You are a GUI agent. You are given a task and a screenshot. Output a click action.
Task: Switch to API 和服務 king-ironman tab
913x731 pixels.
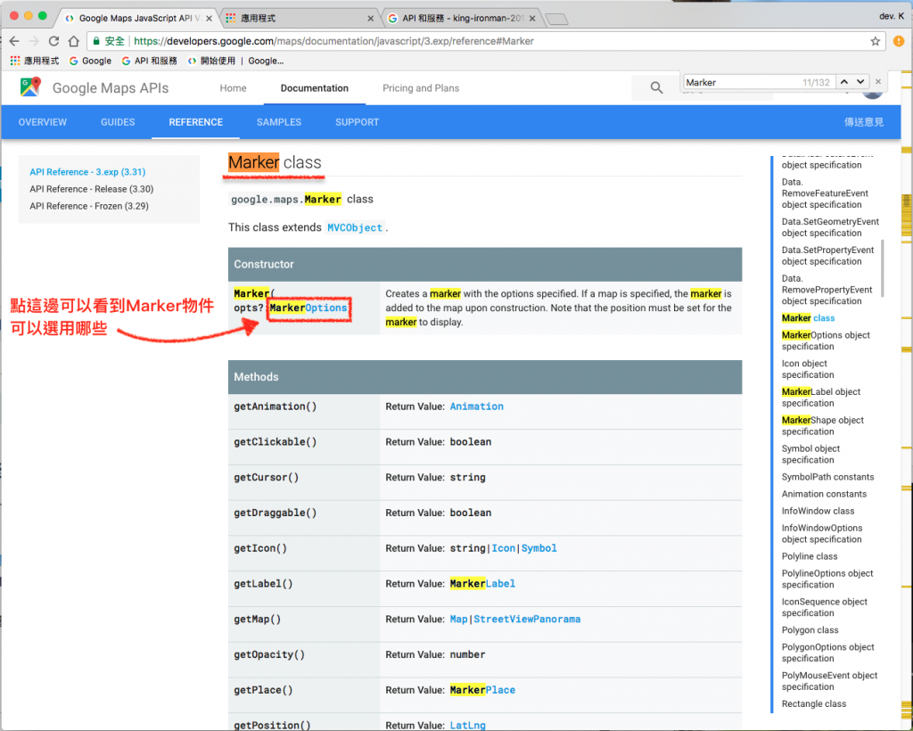(460, 19)
